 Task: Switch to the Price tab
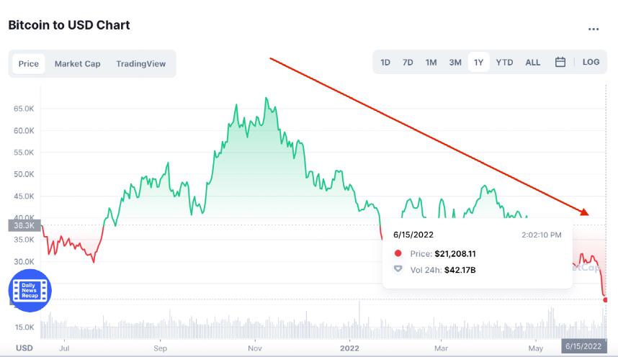29,64
